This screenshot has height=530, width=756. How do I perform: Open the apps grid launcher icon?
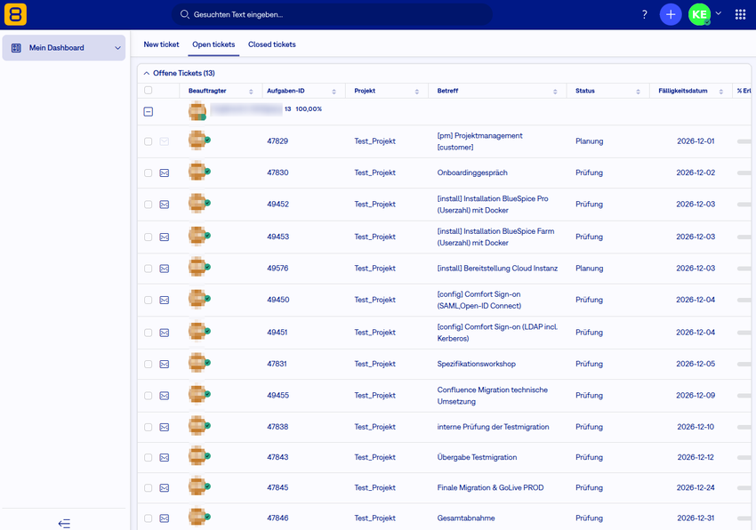point(741,14)
